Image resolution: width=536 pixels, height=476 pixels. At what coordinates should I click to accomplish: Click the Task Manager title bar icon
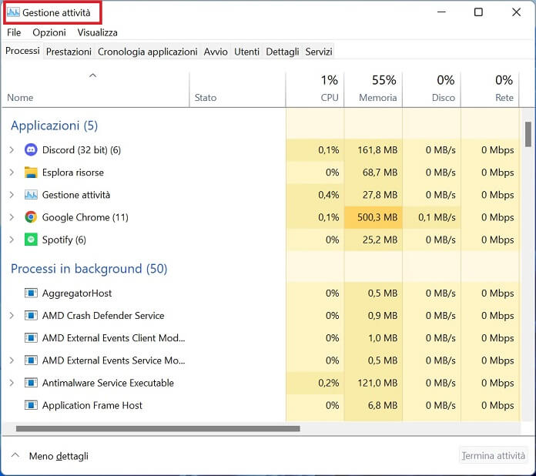pyautogui.click(x=13, y=12)
